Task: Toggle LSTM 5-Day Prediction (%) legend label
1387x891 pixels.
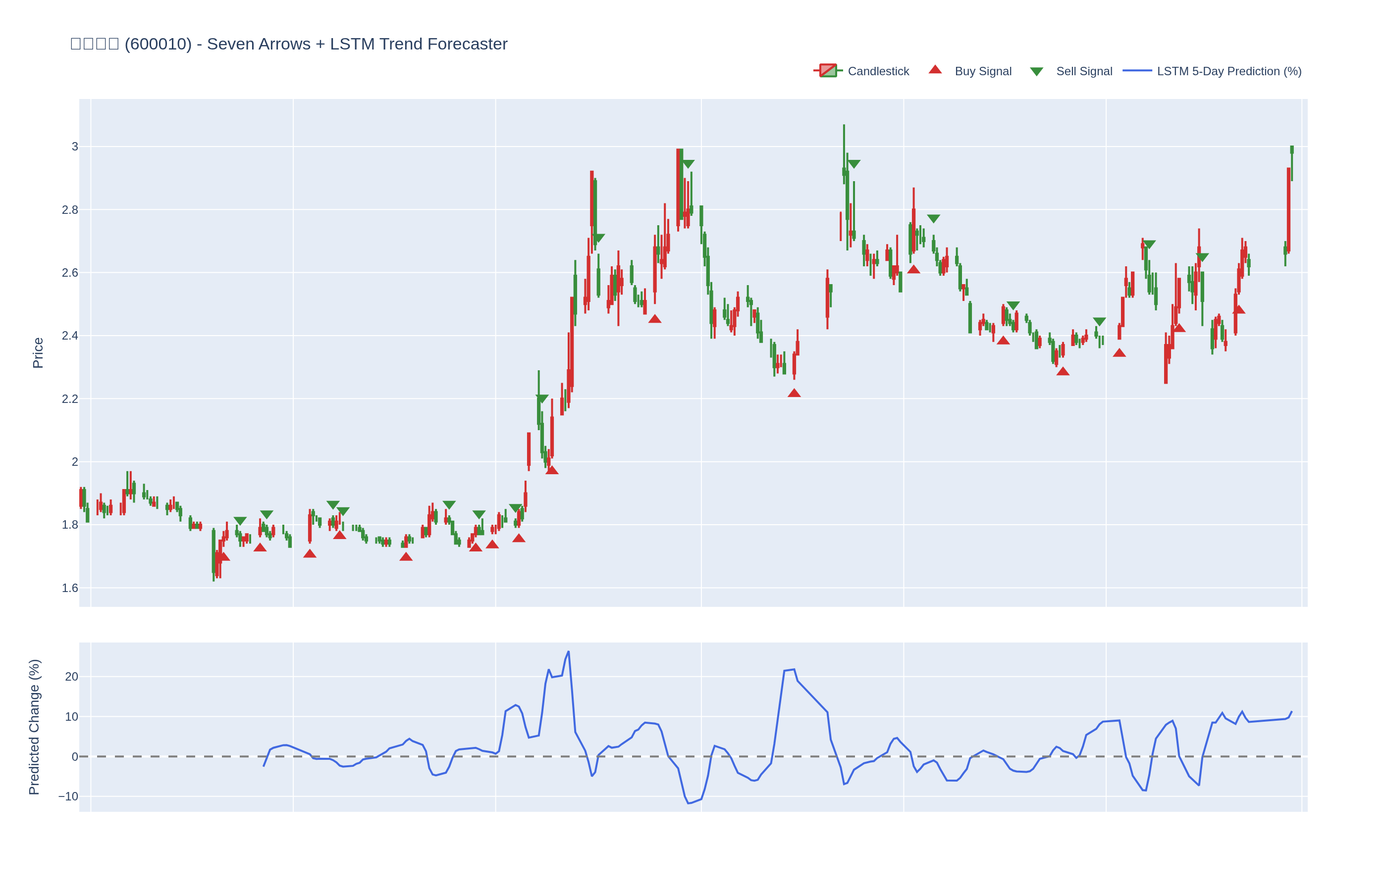Action: tap(1228, 71)
